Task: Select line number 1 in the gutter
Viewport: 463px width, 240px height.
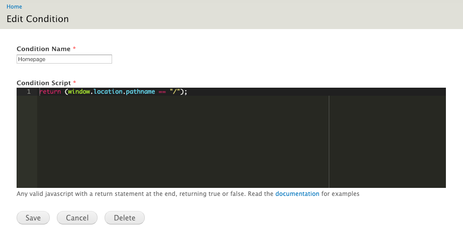Action: pyautogui.click(x=29, y=92)
